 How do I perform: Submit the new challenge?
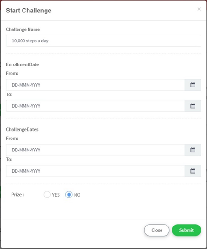[x=186, y=230]
